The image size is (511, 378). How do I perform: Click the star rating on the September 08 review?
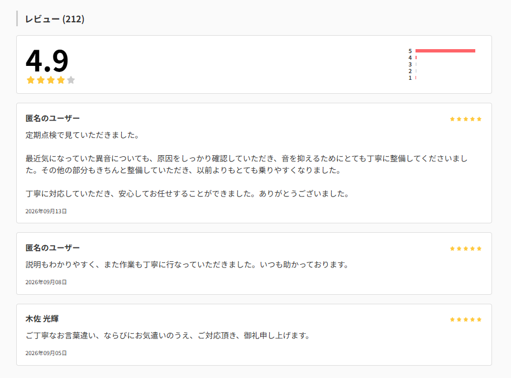466,248
